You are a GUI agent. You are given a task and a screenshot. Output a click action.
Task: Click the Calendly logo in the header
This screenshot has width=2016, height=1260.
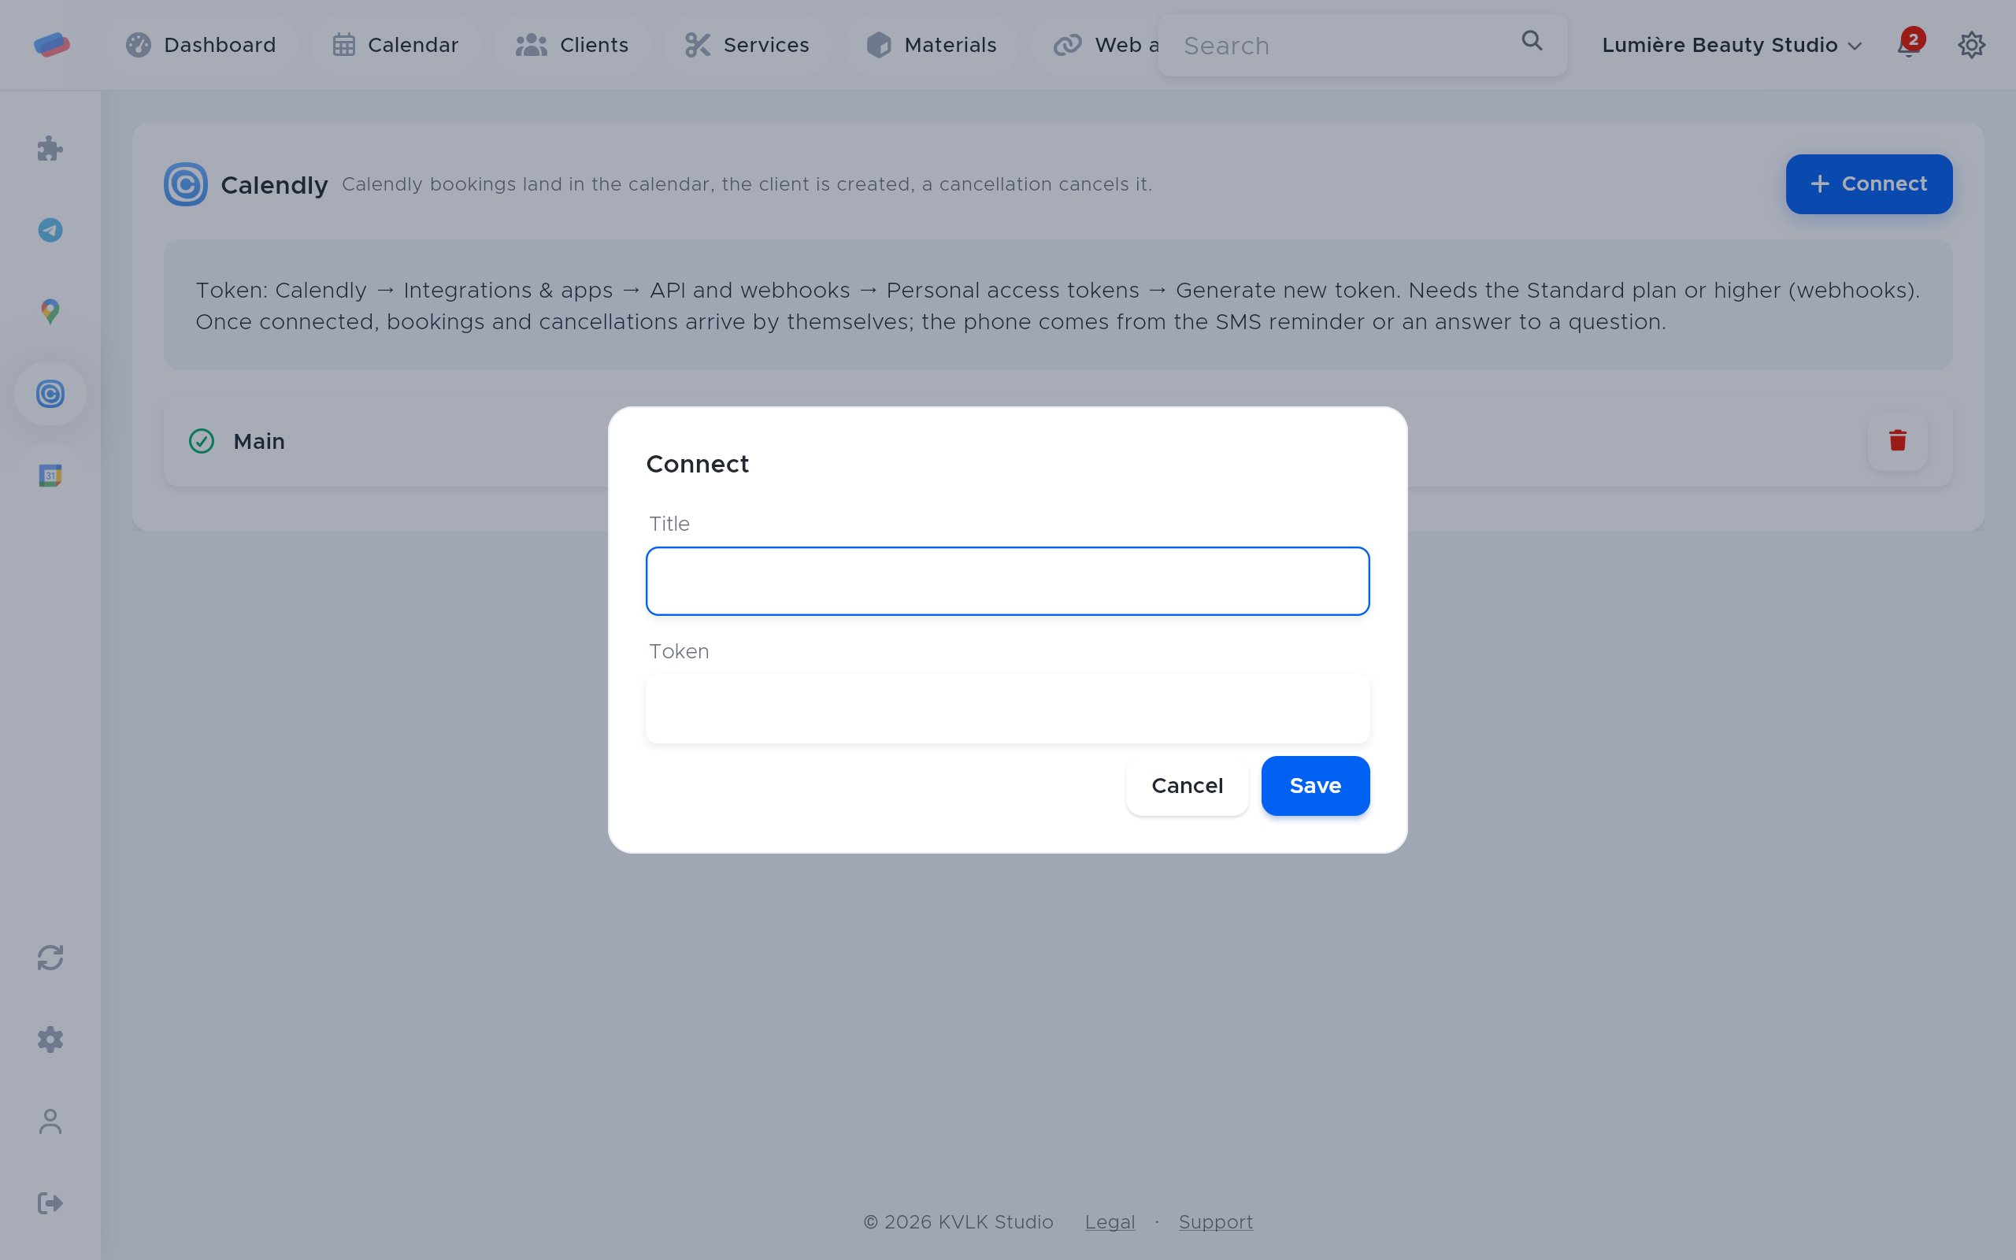(185, 184)
